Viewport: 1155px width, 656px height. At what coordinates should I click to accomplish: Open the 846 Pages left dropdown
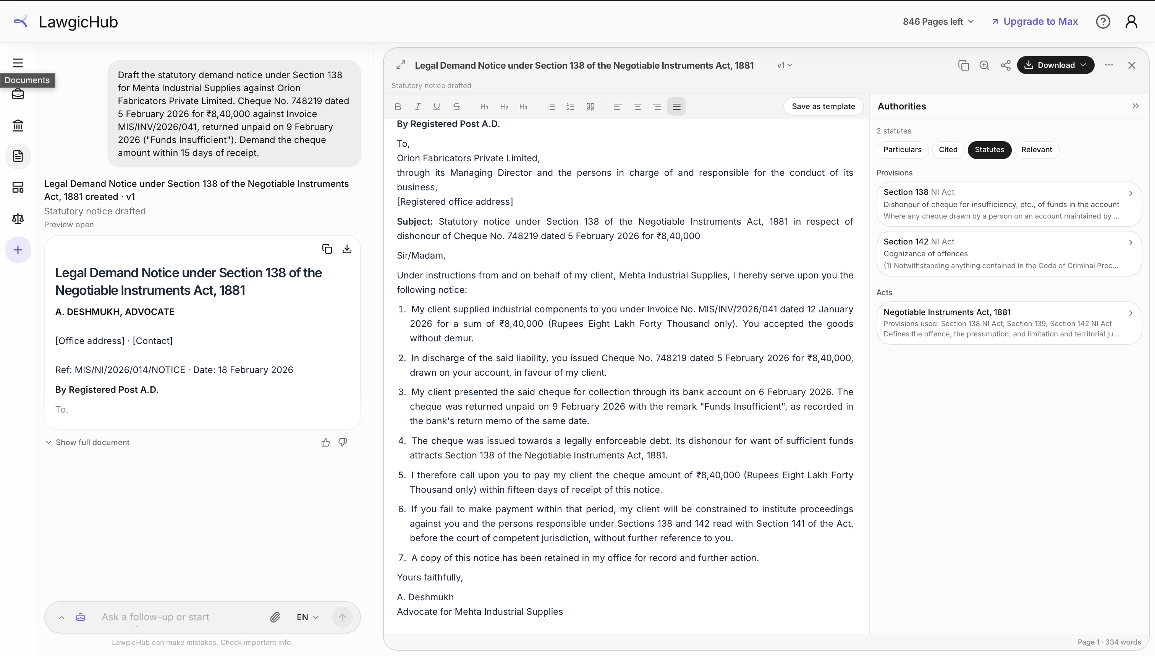[938, 22]
